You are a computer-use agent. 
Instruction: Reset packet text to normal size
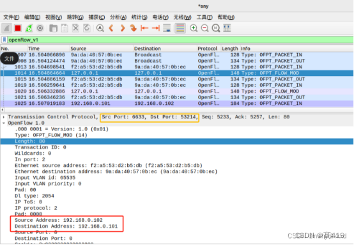[216, 28]
